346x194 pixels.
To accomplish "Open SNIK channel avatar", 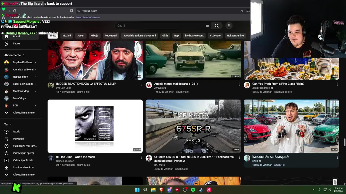I will tap(247, 158).
